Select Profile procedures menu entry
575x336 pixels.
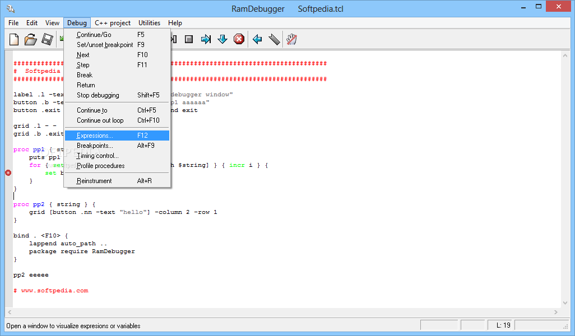(x=117, y=166)
